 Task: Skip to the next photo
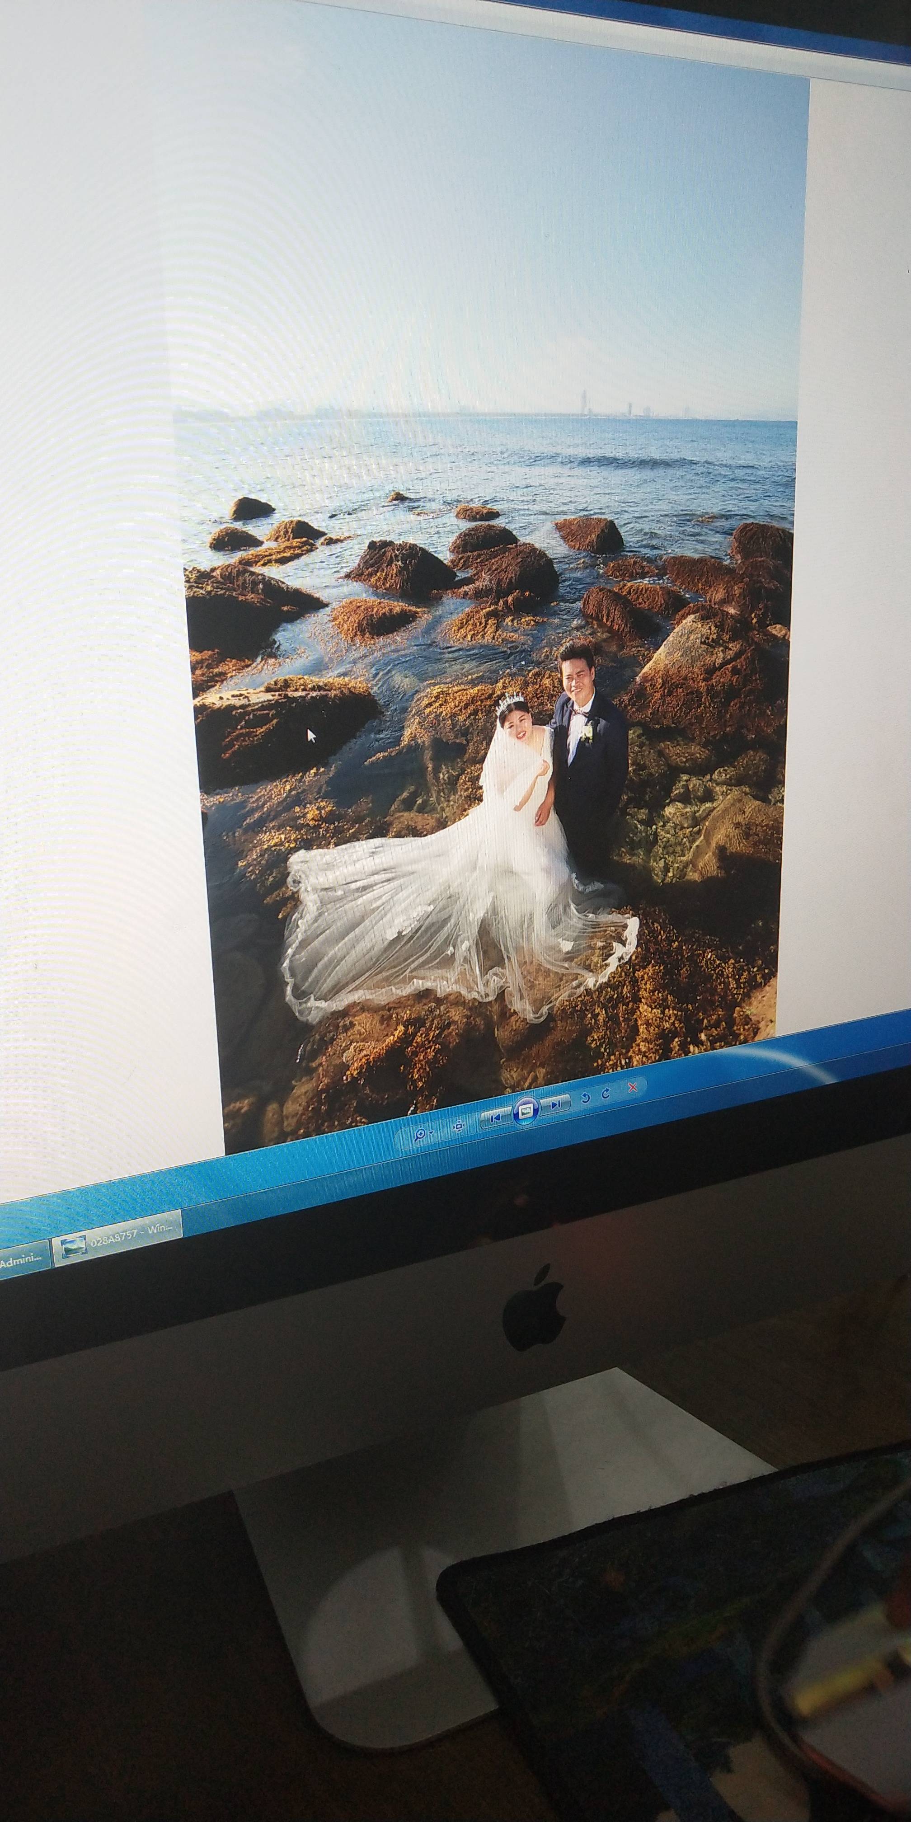(555, 1105)
